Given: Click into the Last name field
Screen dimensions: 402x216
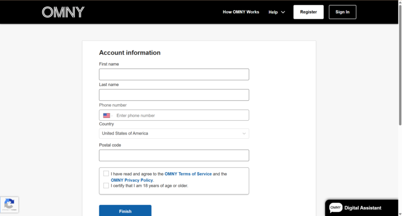Looking at the screenshot, I should click(x=174, y=95).
